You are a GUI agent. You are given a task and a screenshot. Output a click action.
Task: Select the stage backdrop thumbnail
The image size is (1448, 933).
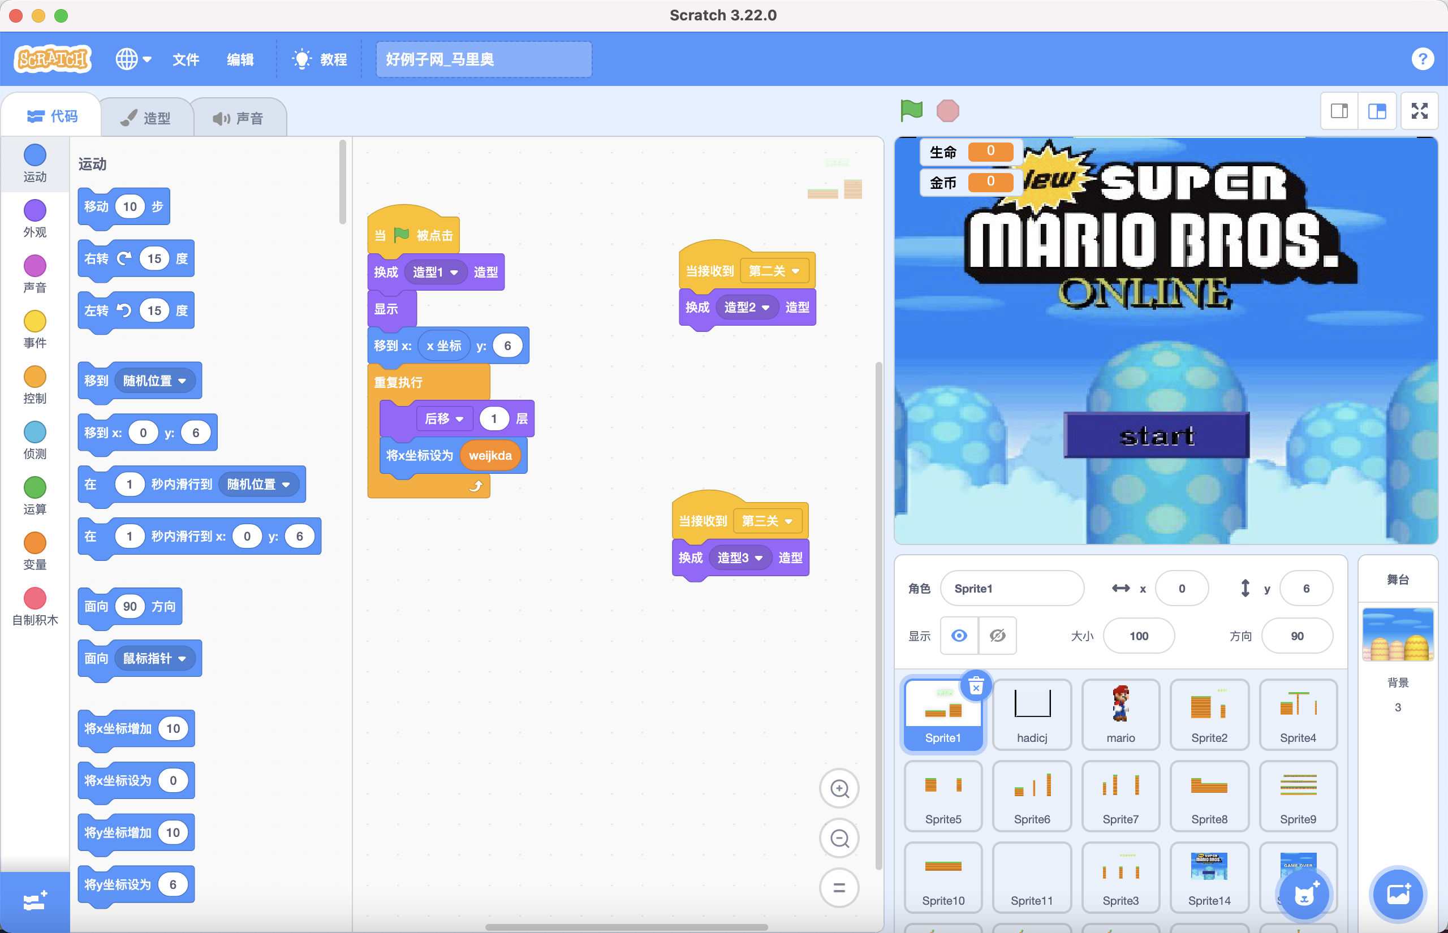(x=1398, y=634)
